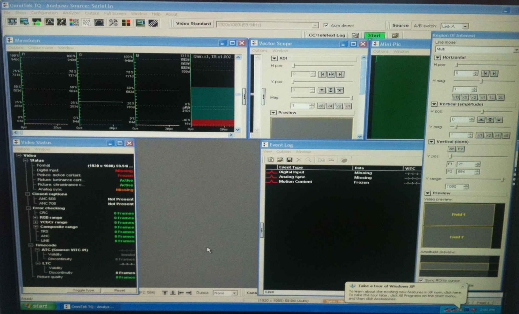Click the open folder icon in Event Log toolbar
This screenshot has height=314, width=519.
point(280,160)
